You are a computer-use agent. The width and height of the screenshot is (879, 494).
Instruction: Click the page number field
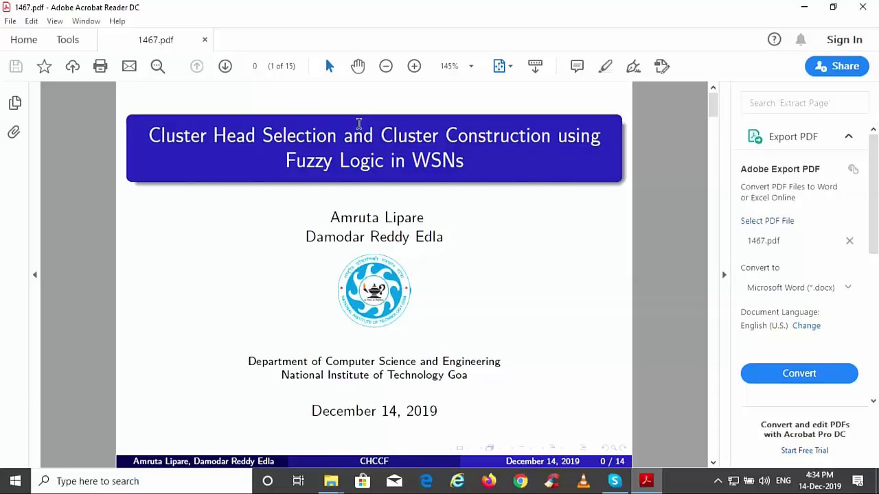point(255,66)
